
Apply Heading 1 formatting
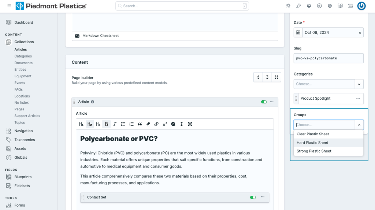81,124
